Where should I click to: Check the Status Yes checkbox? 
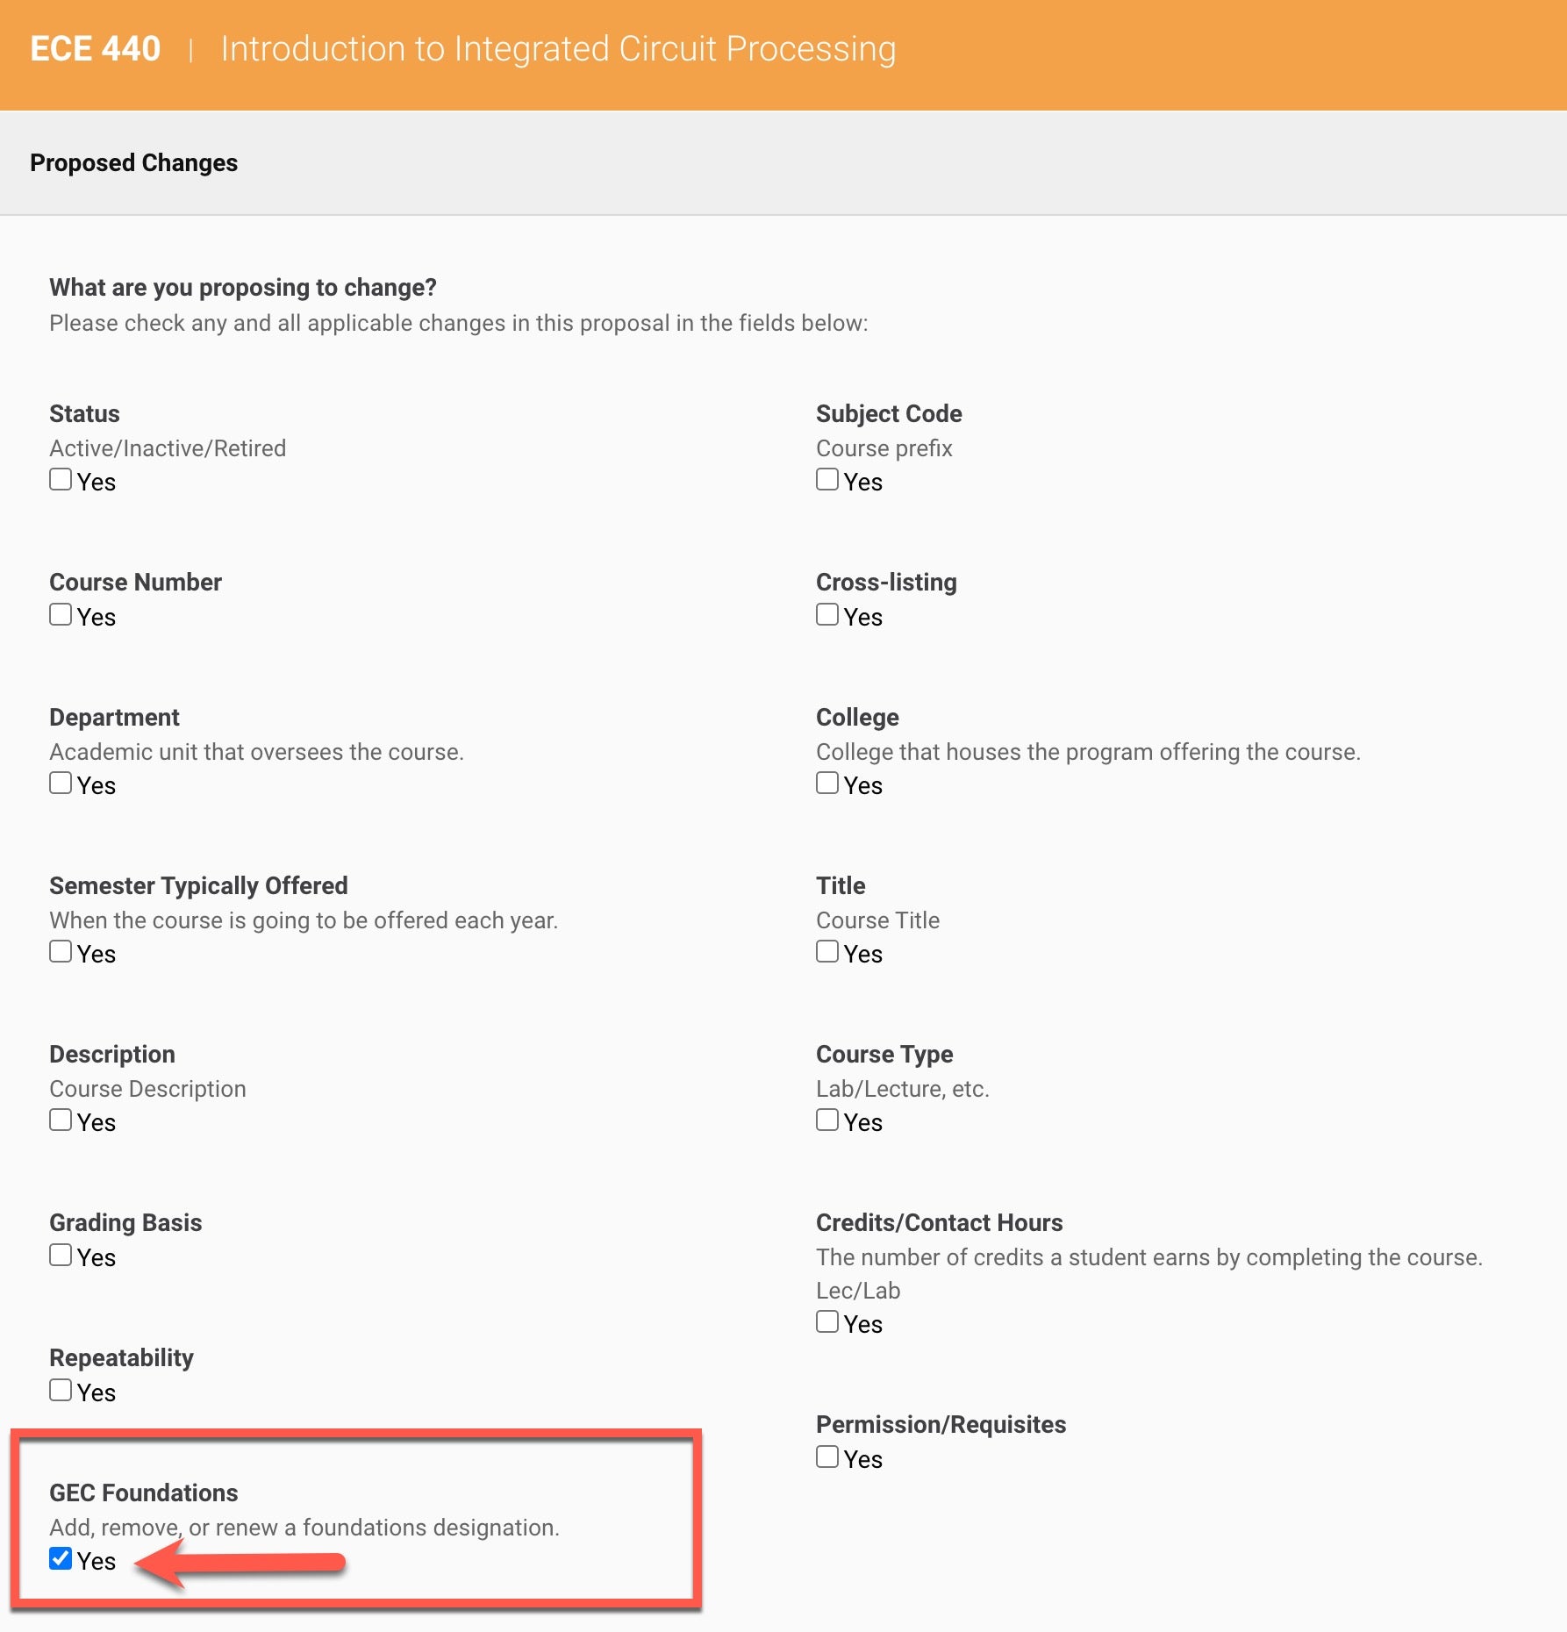[x=61, y=480]
